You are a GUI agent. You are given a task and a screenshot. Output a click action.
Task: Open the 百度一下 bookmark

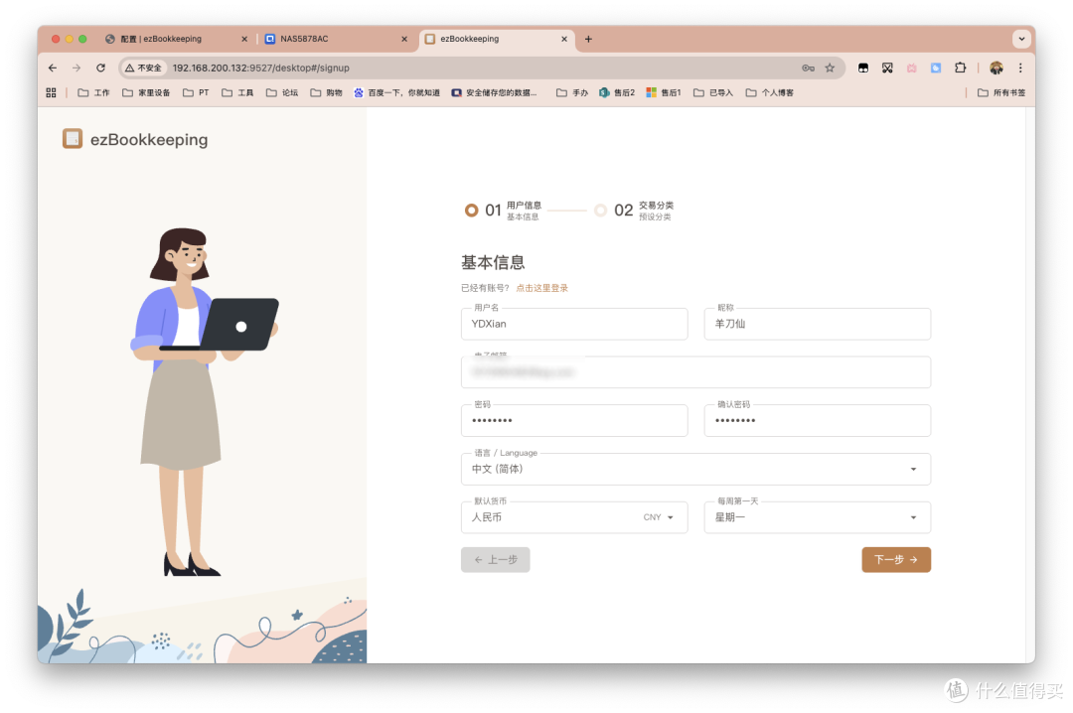pyautogui.click(x=396, y=92)
